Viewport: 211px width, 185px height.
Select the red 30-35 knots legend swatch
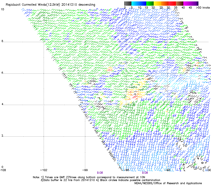coord(172,3)
